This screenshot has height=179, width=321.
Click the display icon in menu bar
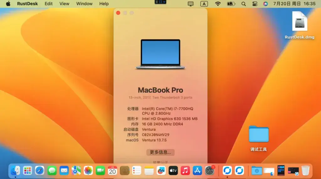tap(191, 4)
